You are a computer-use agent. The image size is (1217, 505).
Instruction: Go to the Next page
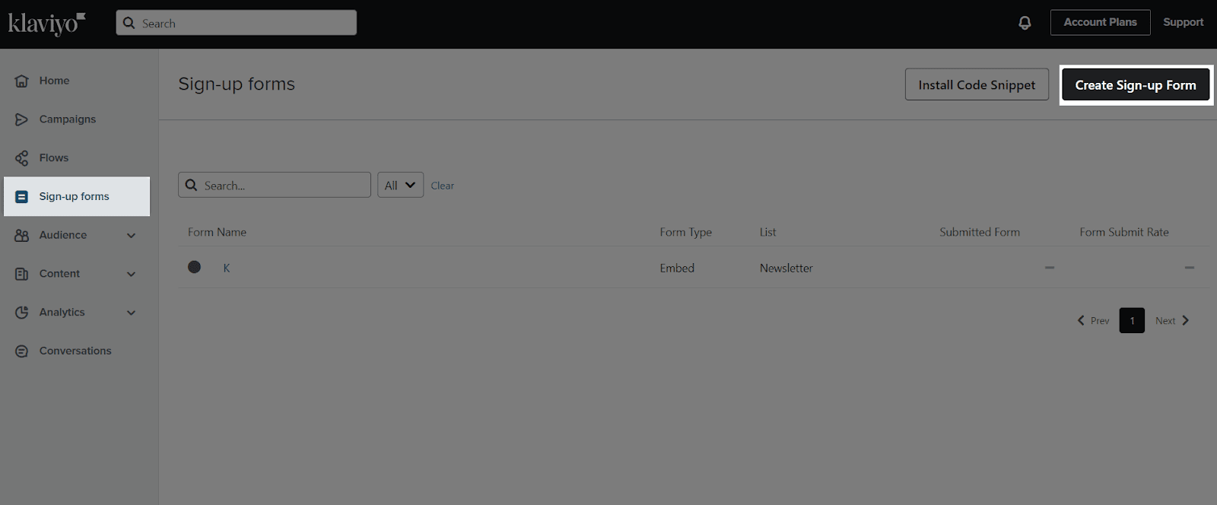pos(1172,321)
